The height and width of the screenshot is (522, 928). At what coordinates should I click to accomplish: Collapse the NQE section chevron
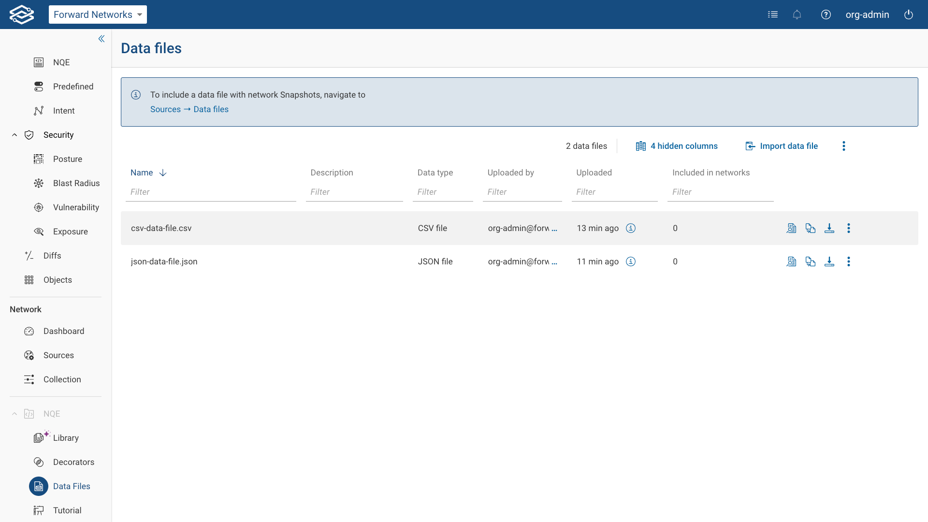pyautogui.click(x=14, y=414)
